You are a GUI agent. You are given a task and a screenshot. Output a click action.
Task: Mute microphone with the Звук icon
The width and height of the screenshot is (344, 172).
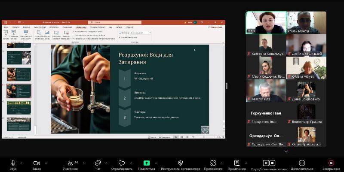[13, 163]
